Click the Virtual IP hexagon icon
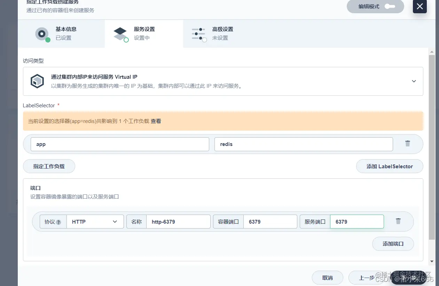The image size is (439, 286). [37, 81]
